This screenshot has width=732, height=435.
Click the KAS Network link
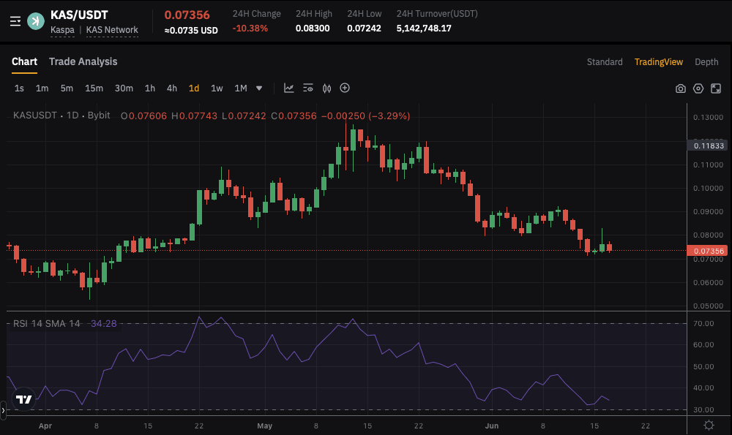[x=112, y=30]
